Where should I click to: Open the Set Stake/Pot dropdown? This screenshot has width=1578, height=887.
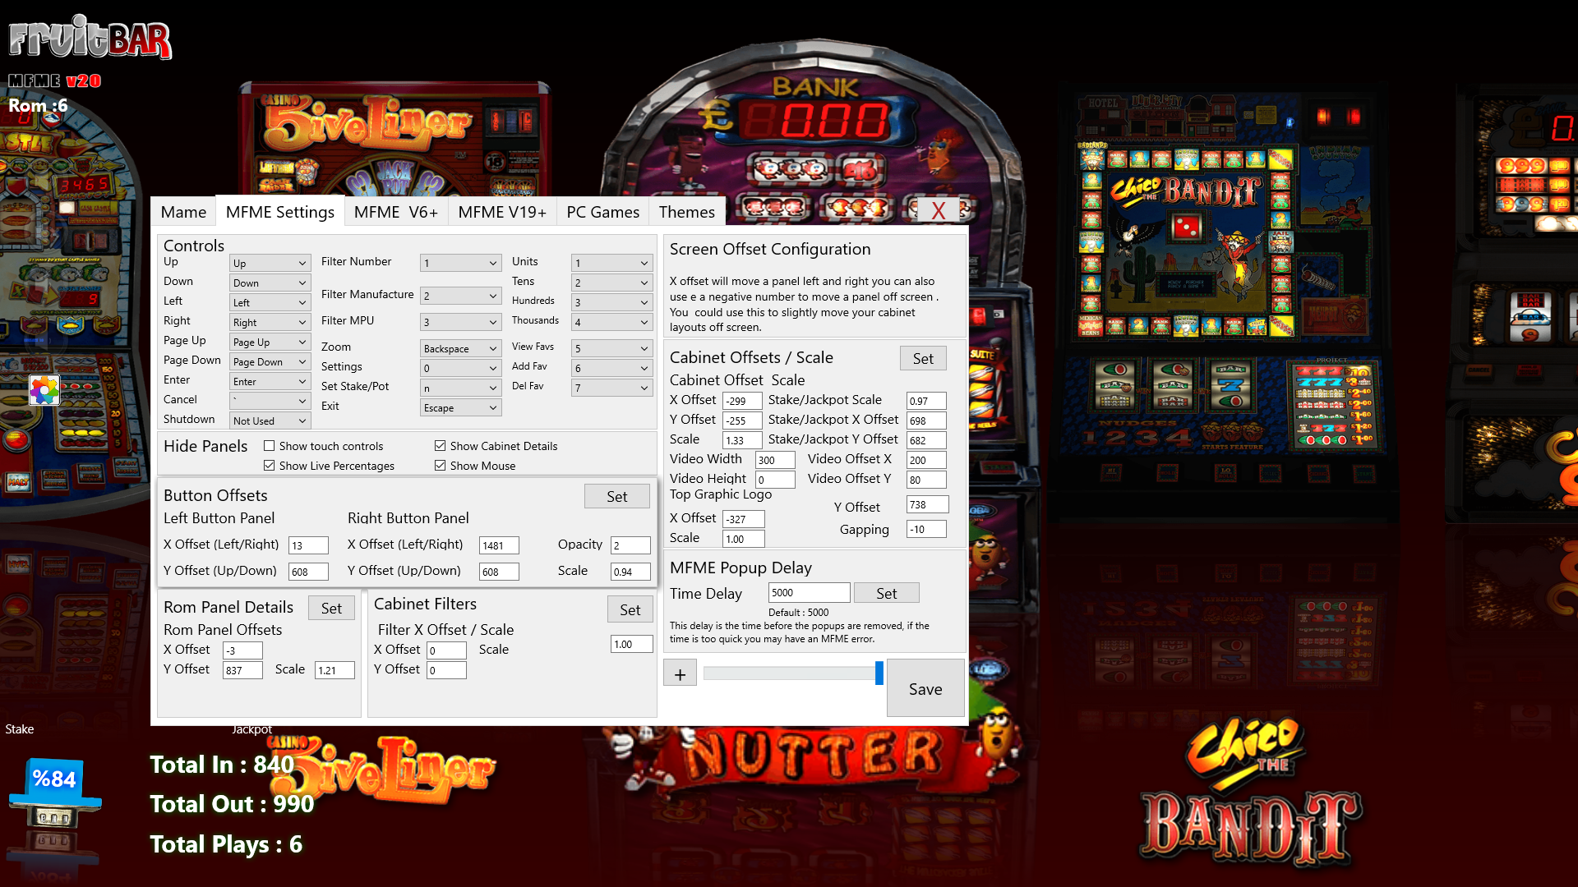460,388
